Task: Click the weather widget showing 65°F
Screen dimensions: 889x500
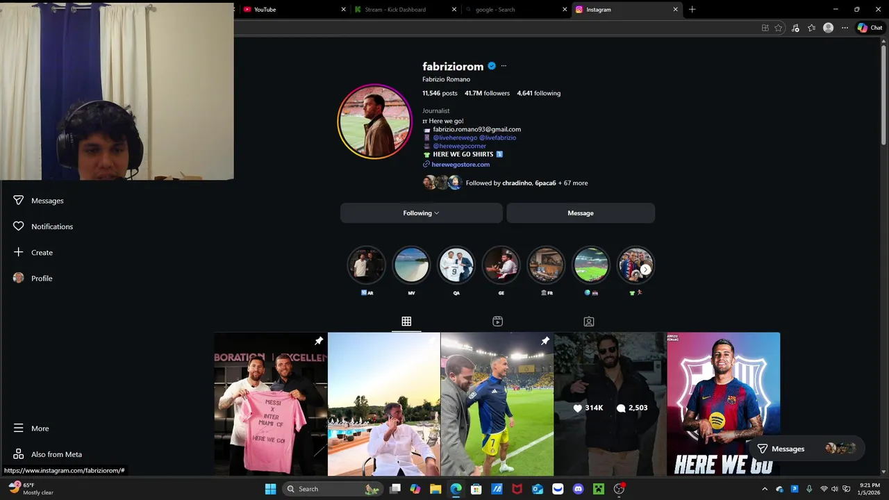Action: click(31, 489)
